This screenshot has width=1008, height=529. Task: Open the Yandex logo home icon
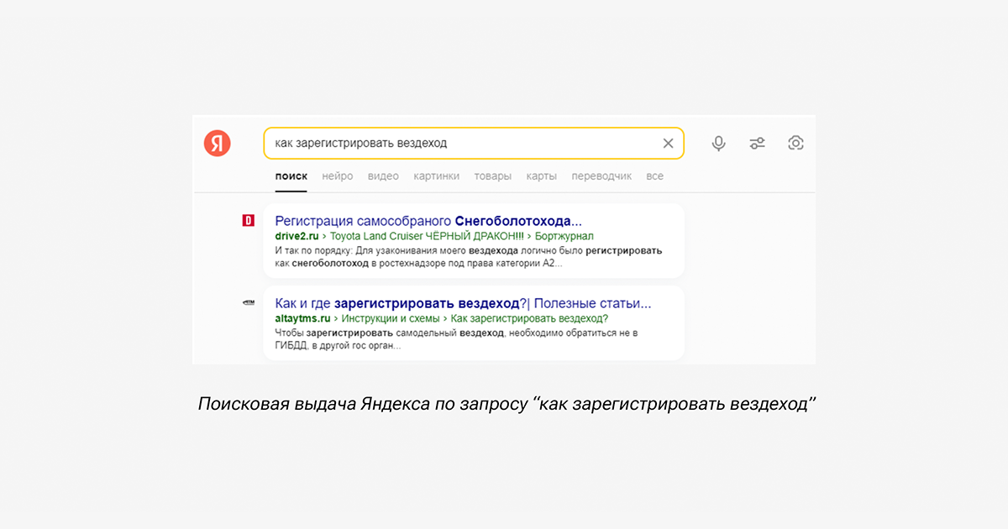pos(217,143)
